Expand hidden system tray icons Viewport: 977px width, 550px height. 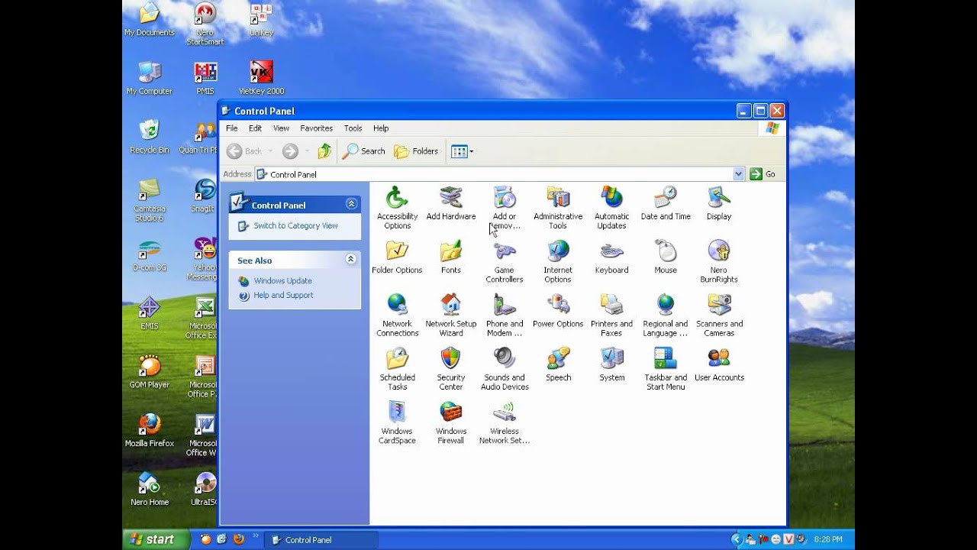[737, 539]
